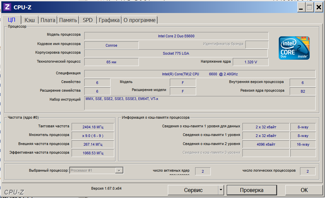Click the core voltage value 1.320 V
Screen dimensions: 325x198
coord(250,62)
